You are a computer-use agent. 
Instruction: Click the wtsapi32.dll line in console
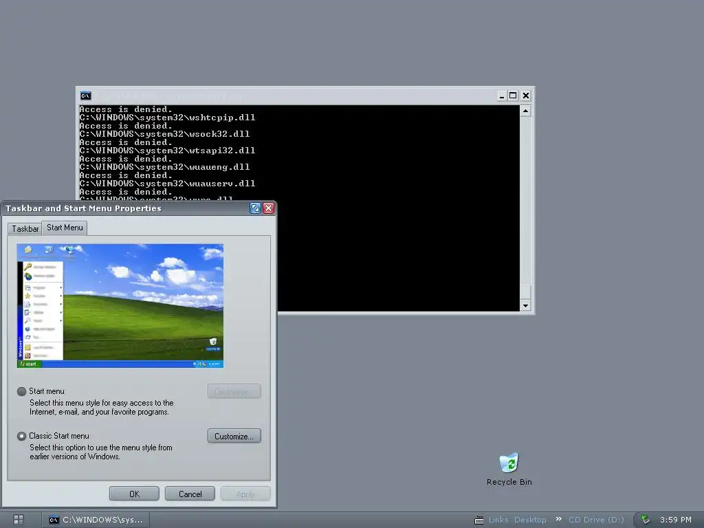tap(168, 151)
